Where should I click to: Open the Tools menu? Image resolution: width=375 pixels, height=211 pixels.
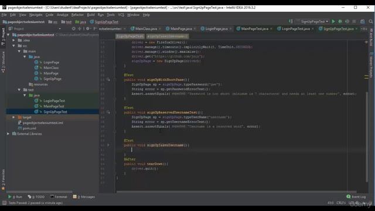pos(111,15)
